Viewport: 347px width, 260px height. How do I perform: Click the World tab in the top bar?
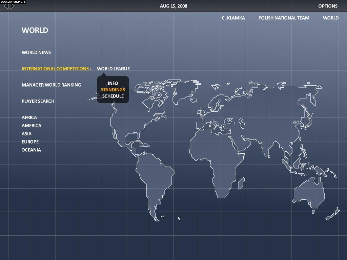[330, 18]
